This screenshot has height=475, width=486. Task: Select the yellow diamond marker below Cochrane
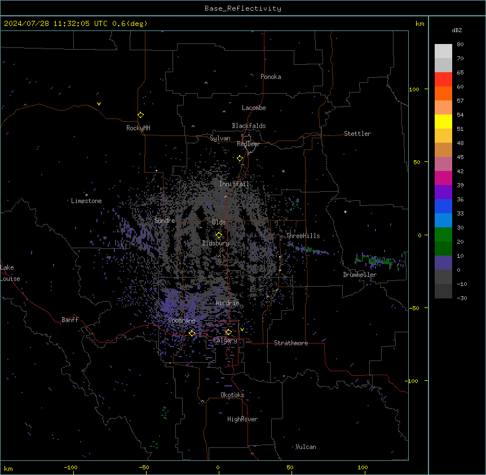click(x=192, y=333)
